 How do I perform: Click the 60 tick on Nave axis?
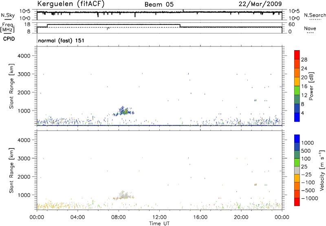pyautogui.click(x=292, y=24)
